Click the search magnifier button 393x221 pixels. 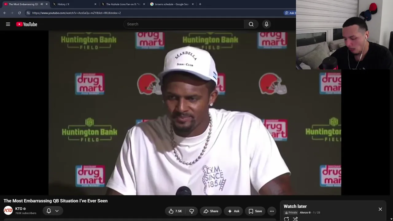(251, 24)
